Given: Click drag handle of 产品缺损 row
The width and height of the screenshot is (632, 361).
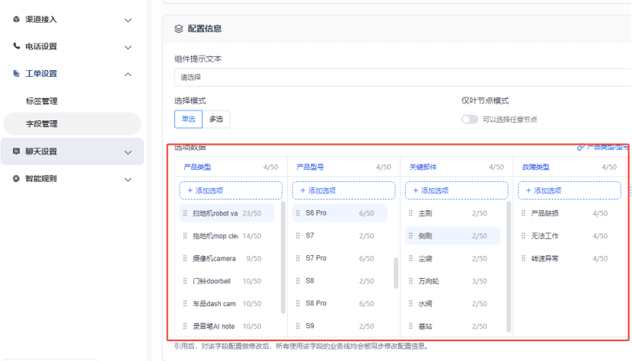Looking at the screenshot, I should [524, 213].
